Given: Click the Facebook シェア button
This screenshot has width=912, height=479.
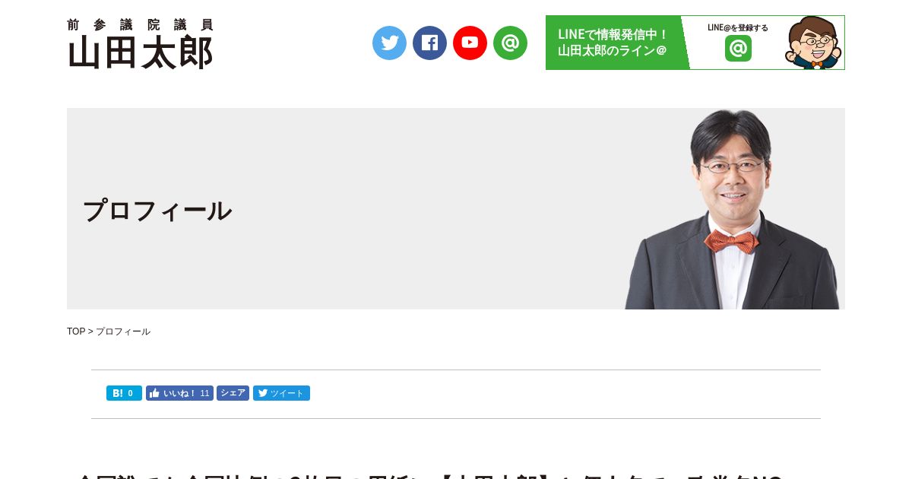Looking at the screenshot, I should (233, 393).
